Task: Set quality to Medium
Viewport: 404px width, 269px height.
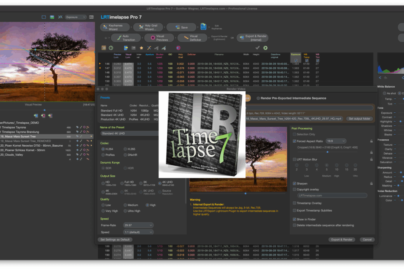Action: coord(125,205)
